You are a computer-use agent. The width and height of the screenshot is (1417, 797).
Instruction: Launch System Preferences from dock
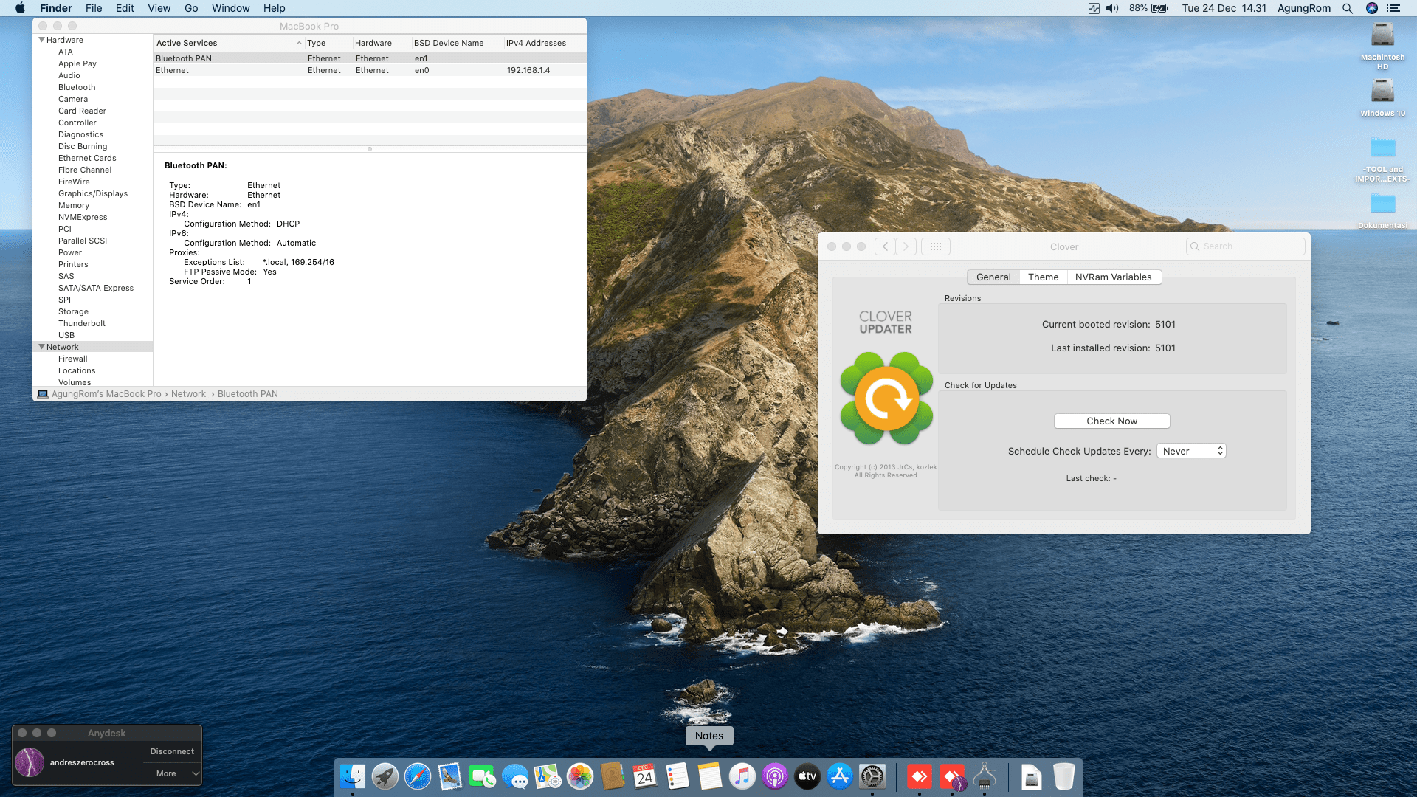(872, 776)
